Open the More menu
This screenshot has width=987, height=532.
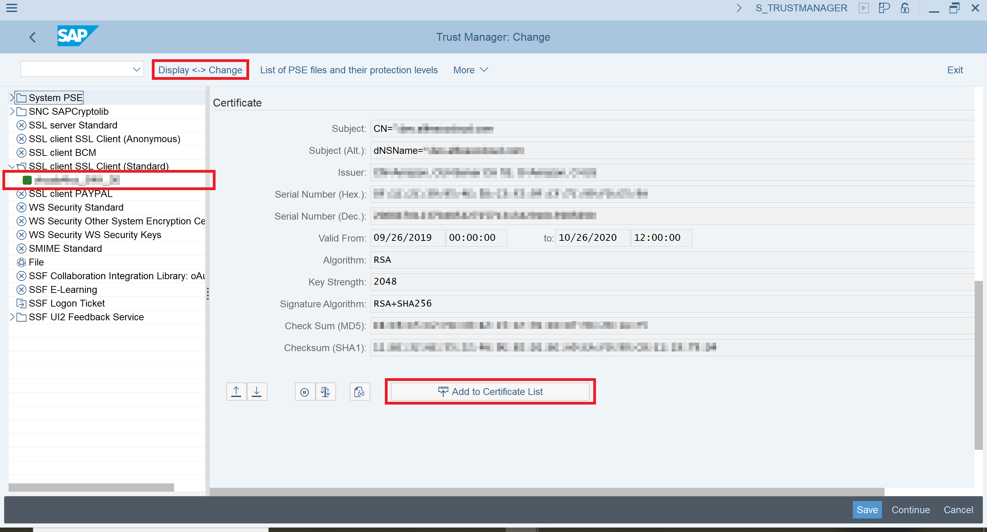click(470, 70)
